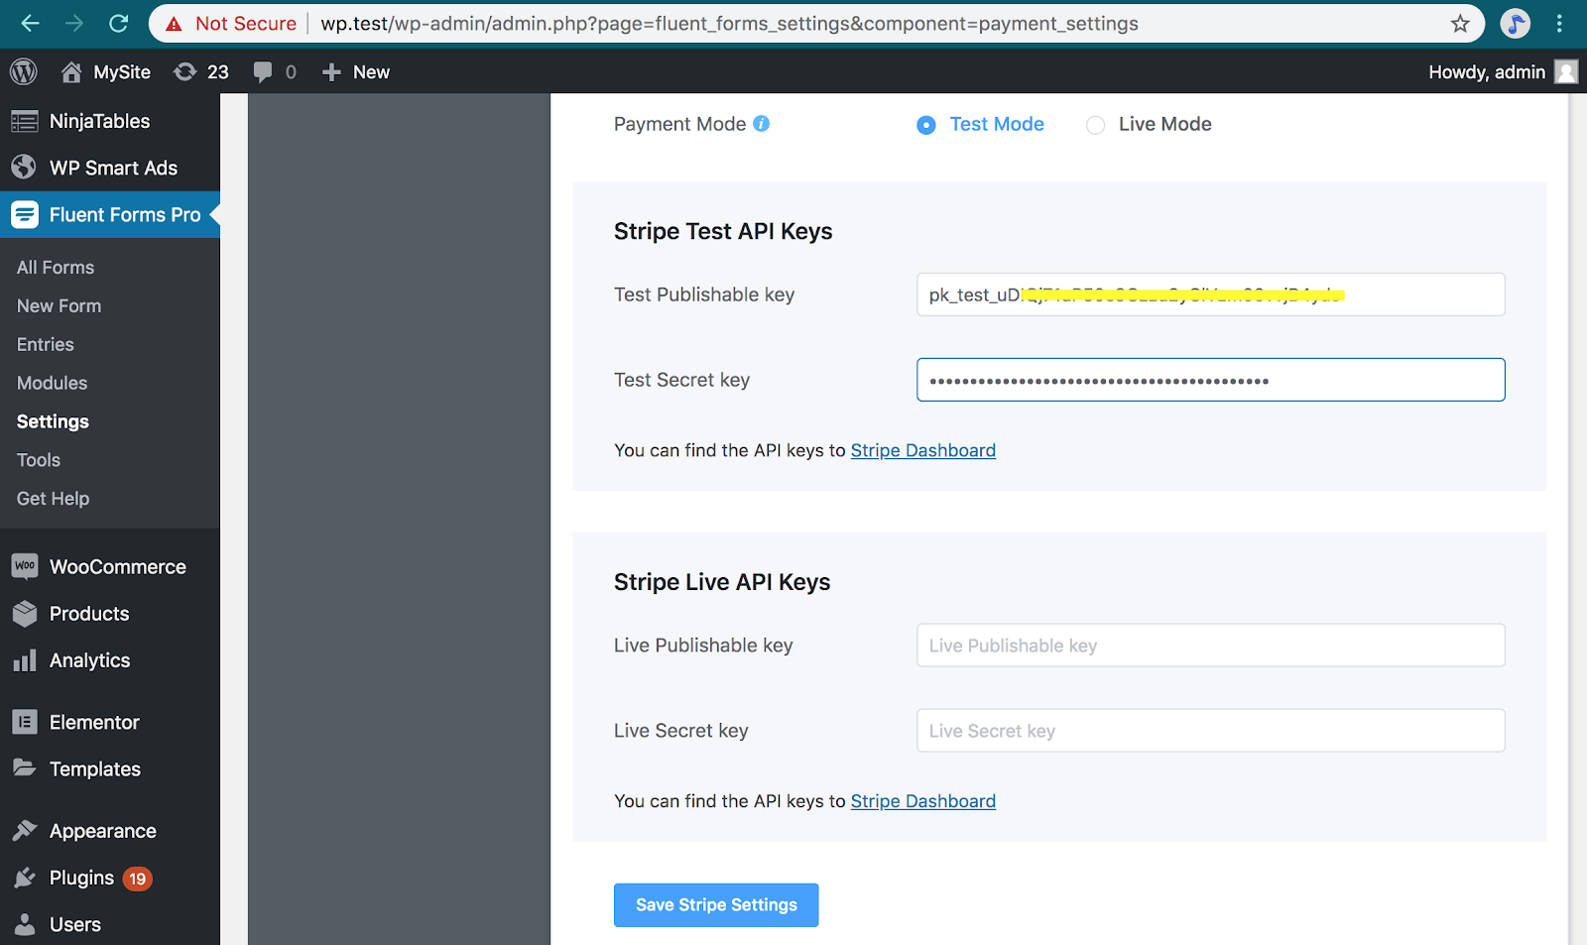Screen dimensions: 1587x945
Task: Select the Test Mode radio button
Action: (x=926, y=125)
